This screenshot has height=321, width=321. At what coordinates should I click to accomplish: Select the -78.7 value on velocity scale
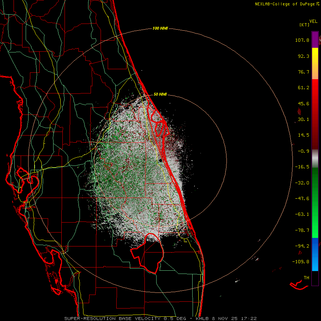click(302, 230)
